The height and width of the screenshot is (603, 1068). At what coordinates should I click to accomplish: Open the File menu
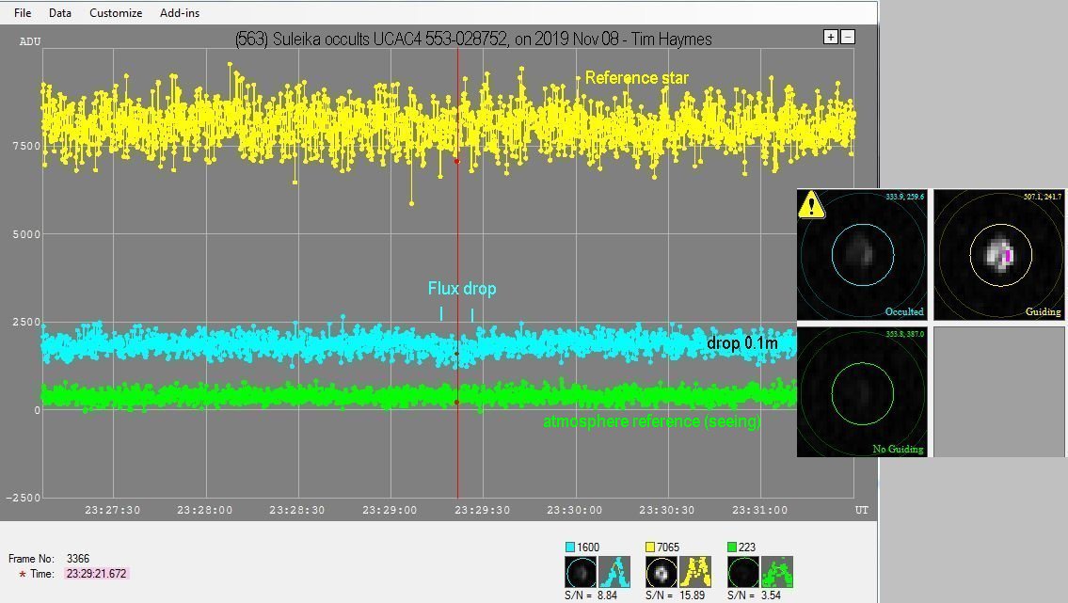(x=23, y=13)
